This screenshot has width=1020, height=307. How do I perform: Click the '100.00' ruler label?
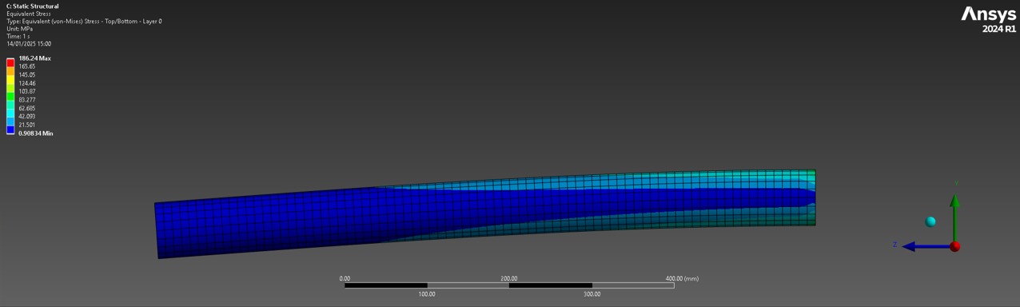[x=427, y=294]
